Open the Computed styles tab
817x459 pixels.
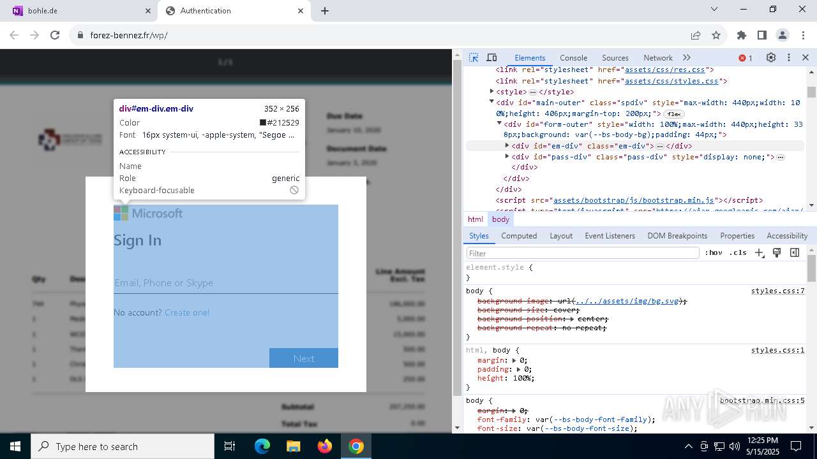tap(519, 236)
